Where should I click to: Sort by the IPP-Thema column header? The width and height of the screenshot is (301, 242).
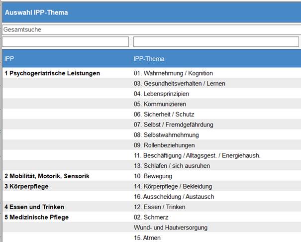tap(149, 59)
